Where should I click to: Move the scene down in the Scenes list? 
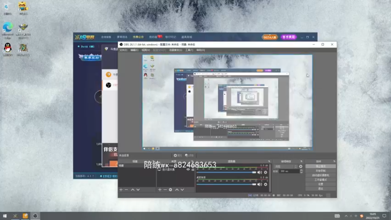click(138, 190)
